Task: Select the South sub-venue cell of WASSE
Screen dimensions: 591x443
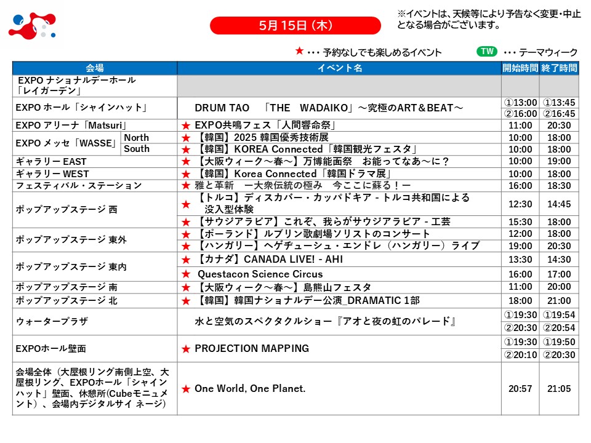Action: pyautogui.click(x=137, y=149)
